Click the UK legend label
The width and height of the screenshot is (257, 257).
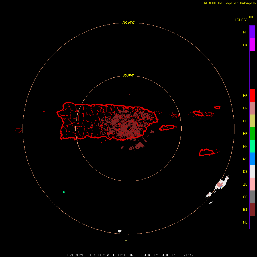[x=245, y=45]
